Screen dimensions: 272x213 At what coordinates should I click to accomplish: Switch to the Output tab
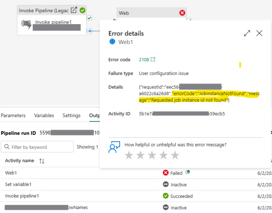pyautogui.click(x=94, y=116)
